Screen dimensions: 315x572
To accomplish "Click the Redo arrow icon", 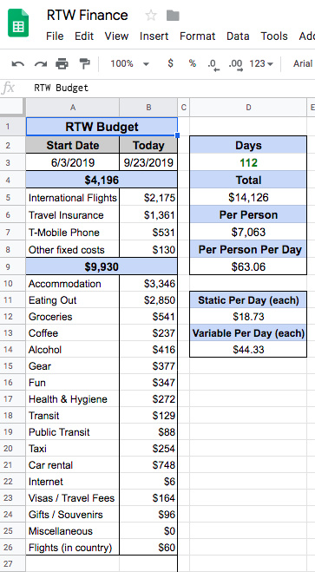I will [x=41, y=64].
